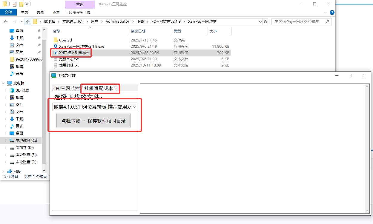Expand the 网络 tree node
Image resolution: width=373 pixels, height=224 pixels.
coord(3,171)
